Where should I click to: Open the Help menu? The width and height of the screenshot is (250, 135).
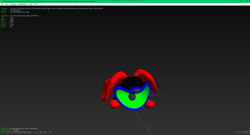(x=36, y=4)
